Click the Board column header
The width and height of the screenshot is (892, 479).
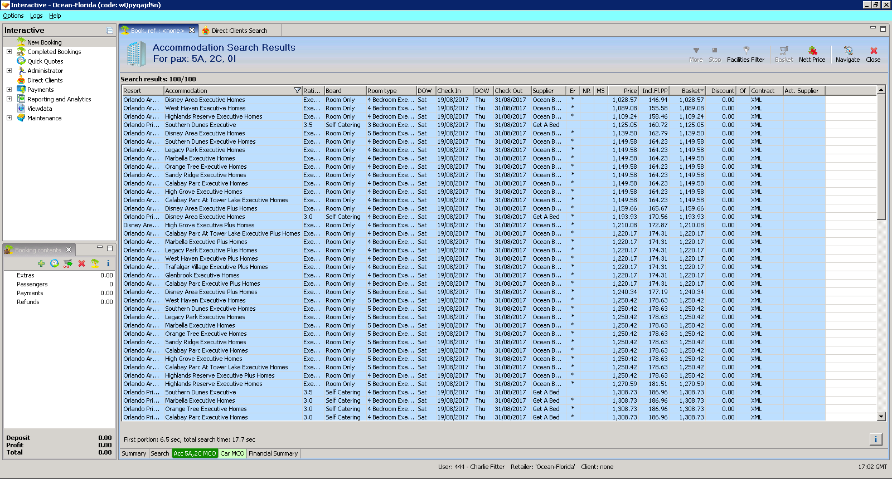pyautogui.click(x=345, y=91)
